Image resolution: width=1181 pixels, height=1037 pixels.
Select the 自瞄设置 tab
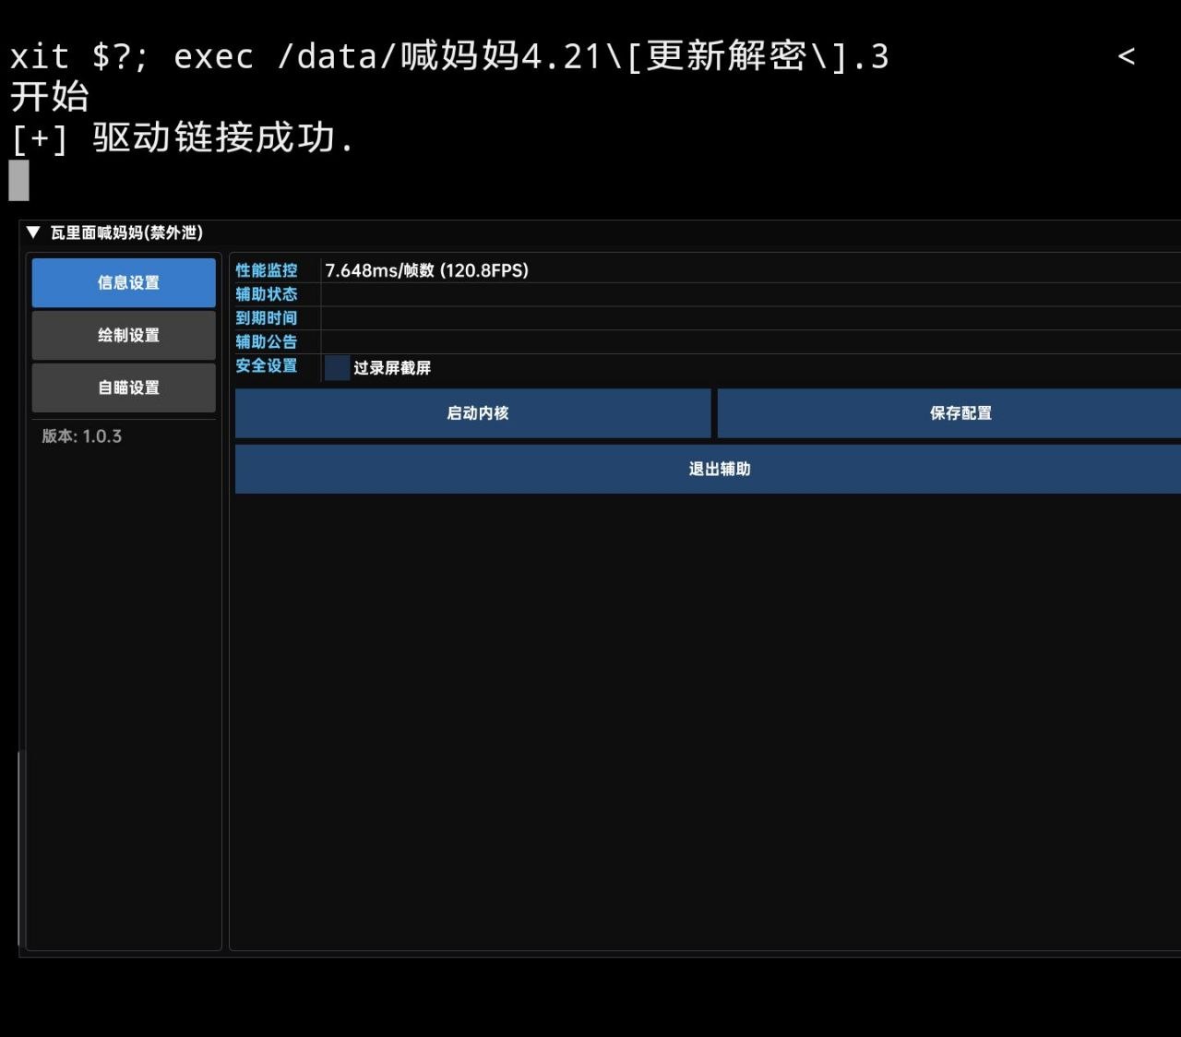click(x=124, y=388)
